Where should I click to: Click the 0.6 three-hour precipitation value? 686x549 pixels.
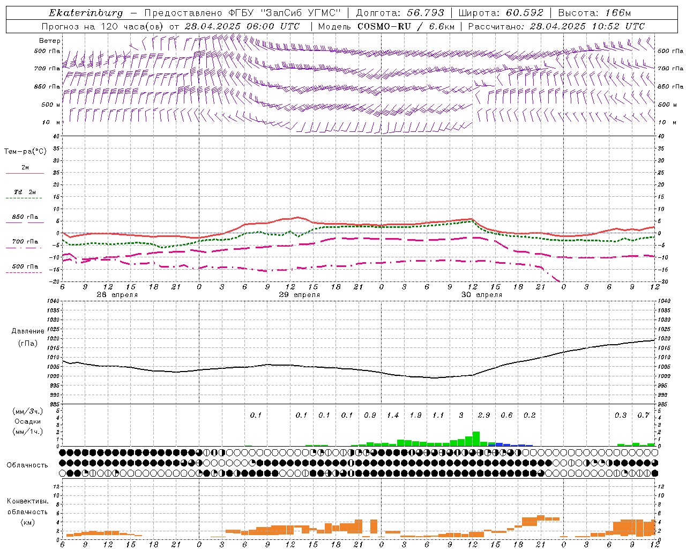[506, 416]
